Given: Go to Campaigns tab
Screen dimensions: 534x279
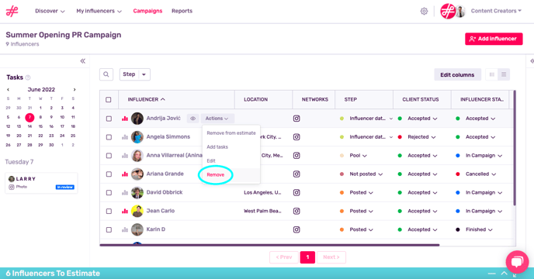Looking at the screenshot, I should (x=147, y=11).
